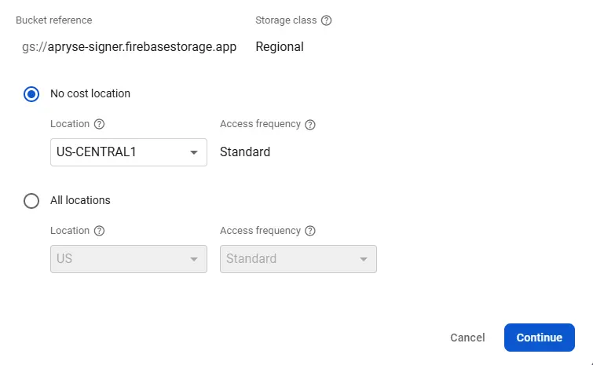Select the No cost location radio button
This screenshot has width=593, height=365.
31,94
